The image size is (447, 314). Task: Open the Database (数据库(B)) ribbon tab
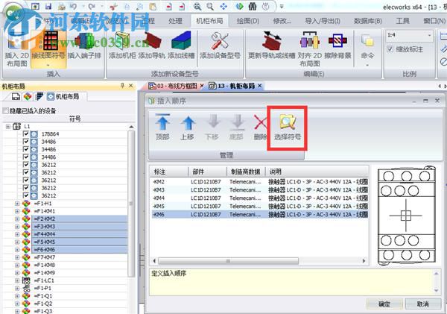tap(368, 21)
